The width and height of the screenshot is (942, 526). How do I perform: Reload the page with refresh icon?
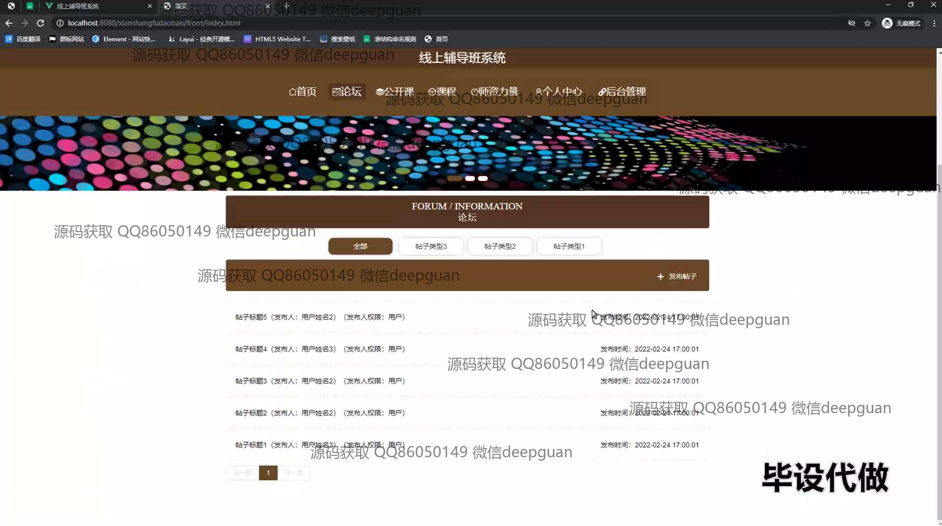[x=41, y=23]
